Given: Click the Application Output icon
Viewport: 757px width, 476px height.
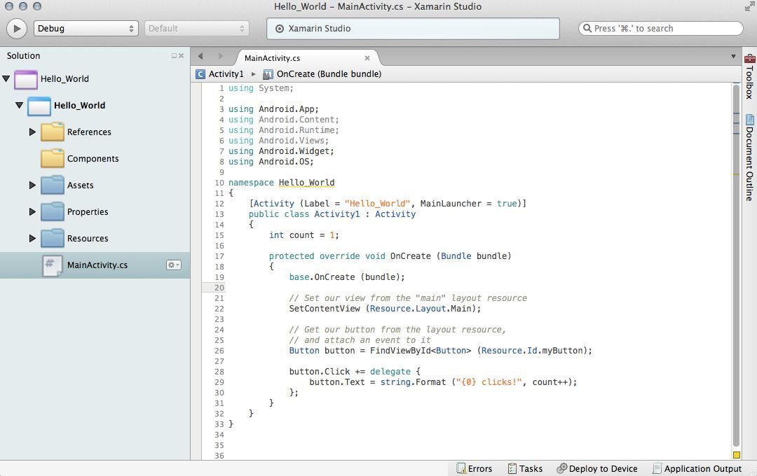Looking at the screenshot, I should click(x=657, y=468).
